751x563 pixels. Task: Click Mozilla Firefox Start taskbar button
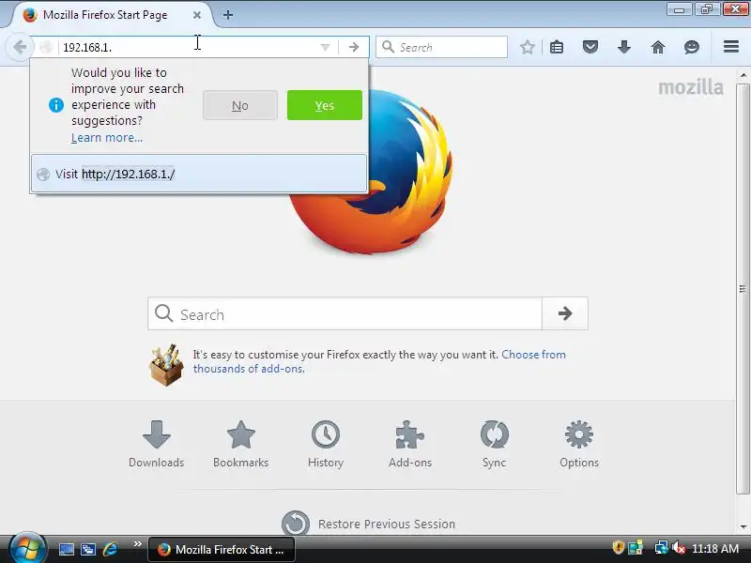tap(222, 549)
